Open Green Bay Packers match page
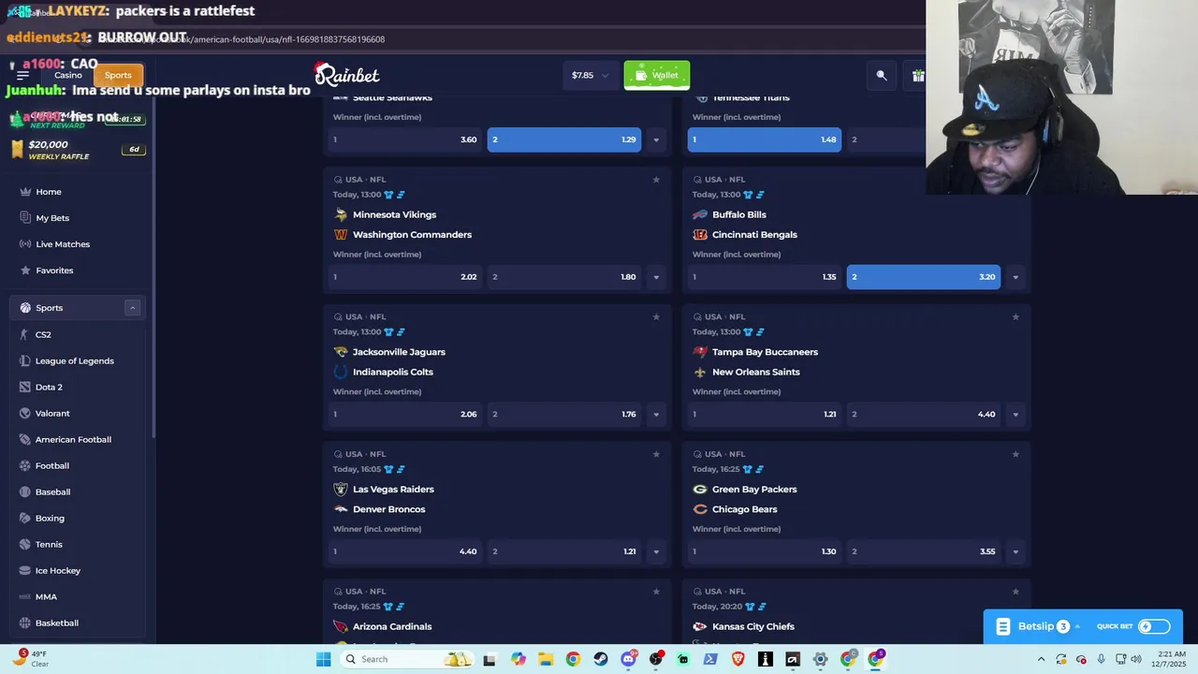The image size is (1198, 674). 754,490
